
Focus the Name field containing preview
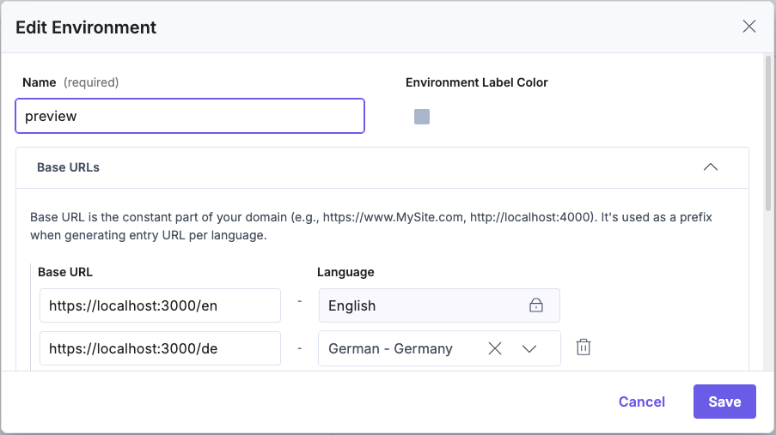click(190, 117)
